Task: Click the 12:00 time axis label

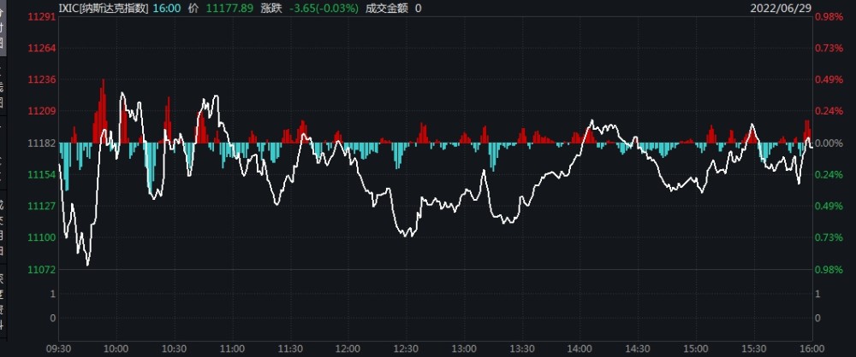Action: click(x=349, y=348)
